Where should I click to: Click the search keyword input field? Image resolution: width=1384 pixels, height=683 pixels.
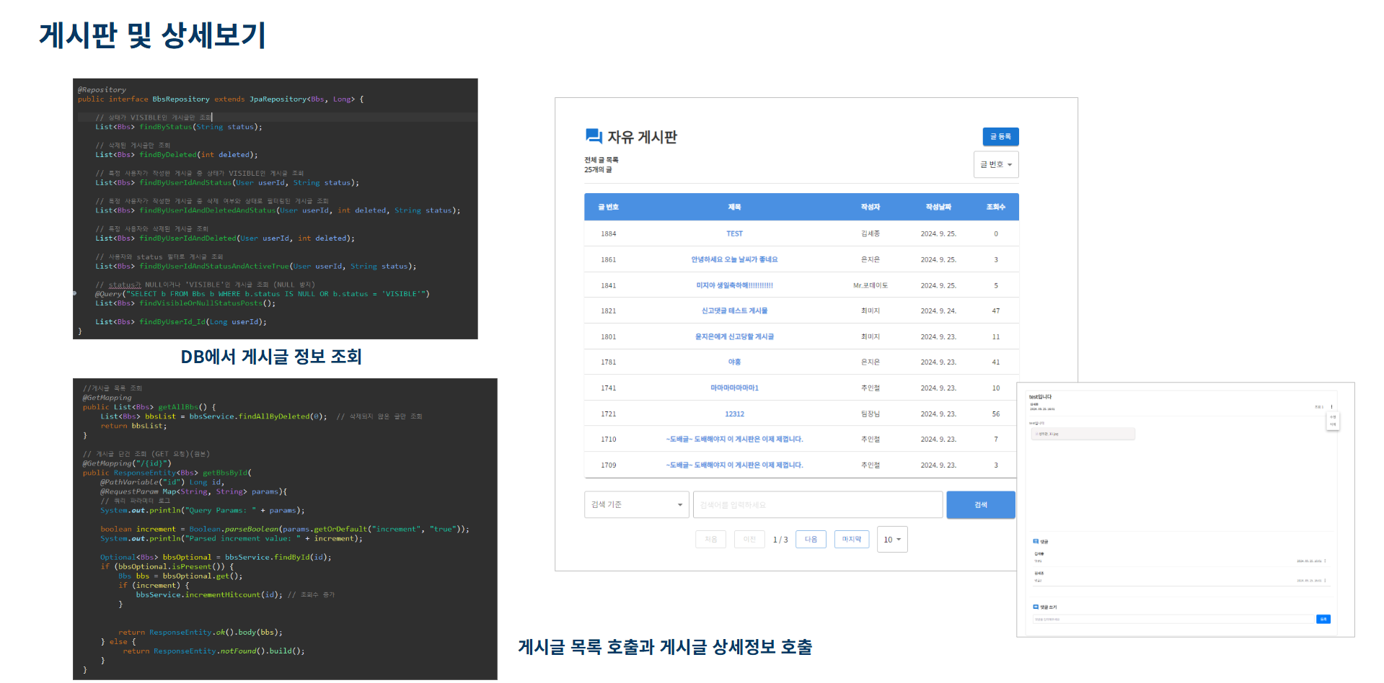pos(817,505)
